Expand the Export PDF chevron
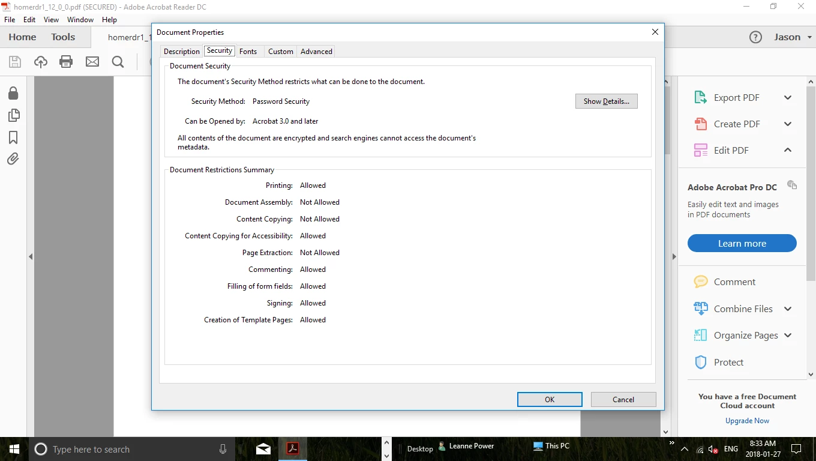The width and height of the screenshot is (816, 461). point(788,97)
